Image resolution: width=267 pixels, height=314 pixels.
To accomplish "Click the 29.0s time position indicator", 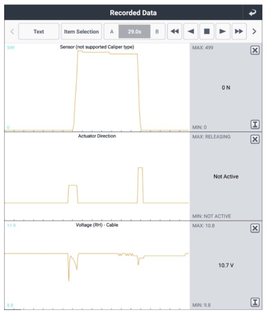I will coord(134,31).
